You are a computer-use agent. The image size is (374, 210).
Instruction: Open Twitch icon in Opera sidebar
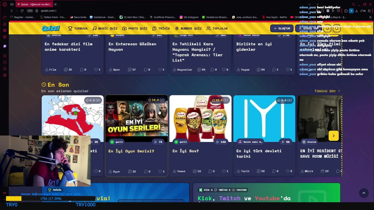click(x=5, y=46)
